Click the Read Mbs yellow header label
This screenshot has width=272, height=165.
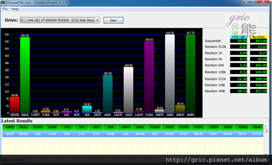(258, 37)
